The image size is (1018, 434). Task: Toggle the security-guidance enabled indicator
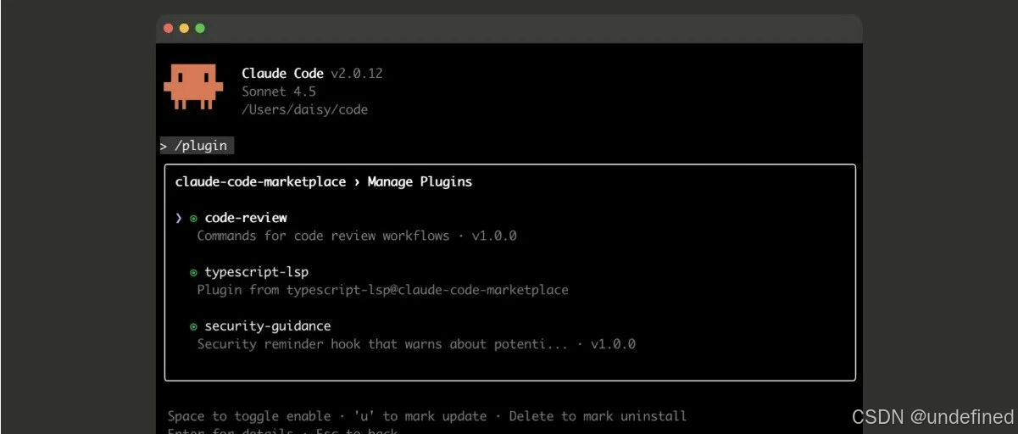click(x=194, y=327)
